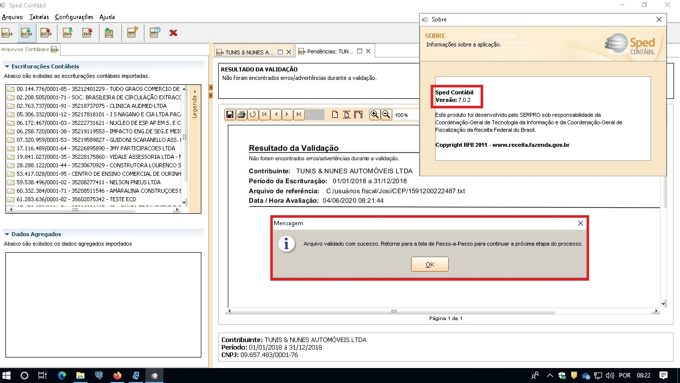Image resolution: width=680 pixels, height=383 pixels.
Task: Launch Firefox from the taskbar
Action: click(117, 376)
